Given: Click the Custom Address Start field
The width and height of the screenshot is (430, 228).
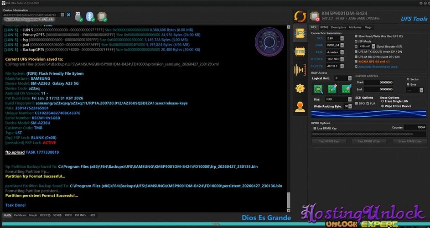Looking at the screenshot, I should tap(379, 83).
